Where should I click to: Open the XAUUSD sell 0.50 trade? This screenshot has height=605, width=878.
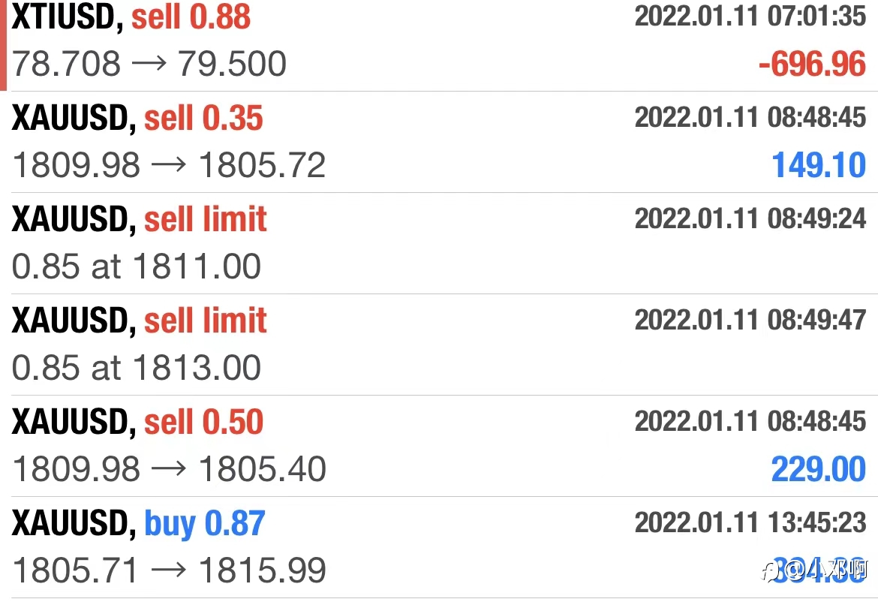pyautogui.click(x=439, y=446)
